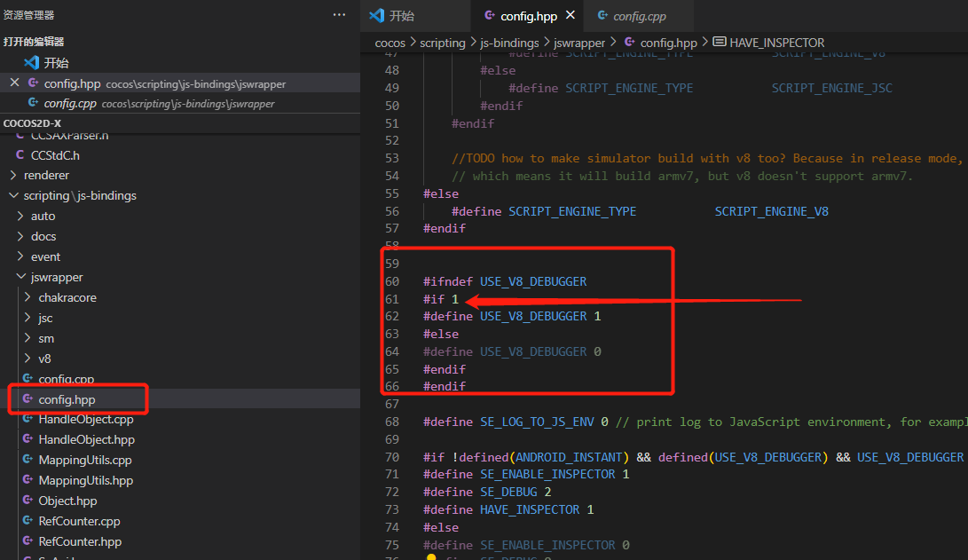Open CCStdC.h file
Viewport: 968px width, 560px height.
point(55,155)
